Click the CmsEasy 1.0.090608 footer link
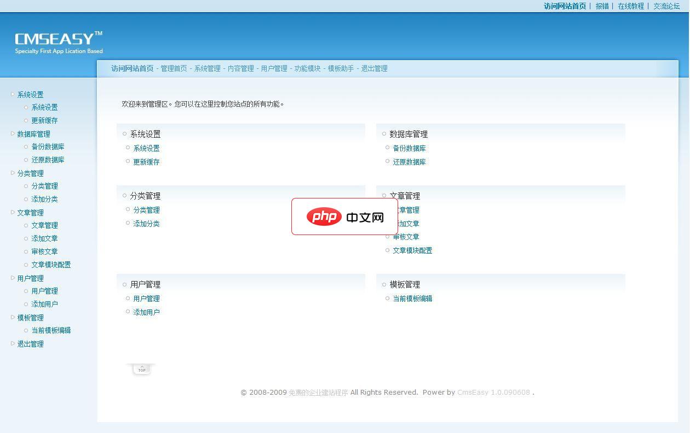Viewport: 690px width, 433px height. pyautogui.click(x=493, y=392)
